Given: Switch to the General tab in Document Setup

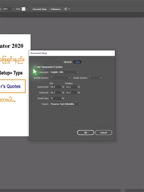Looking at the screenshot, I should tap(68, 62).
